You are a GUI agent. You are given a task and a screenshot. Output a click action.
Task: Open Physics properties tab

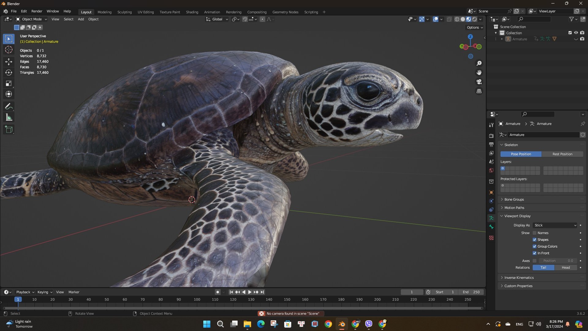pos(491,201)
